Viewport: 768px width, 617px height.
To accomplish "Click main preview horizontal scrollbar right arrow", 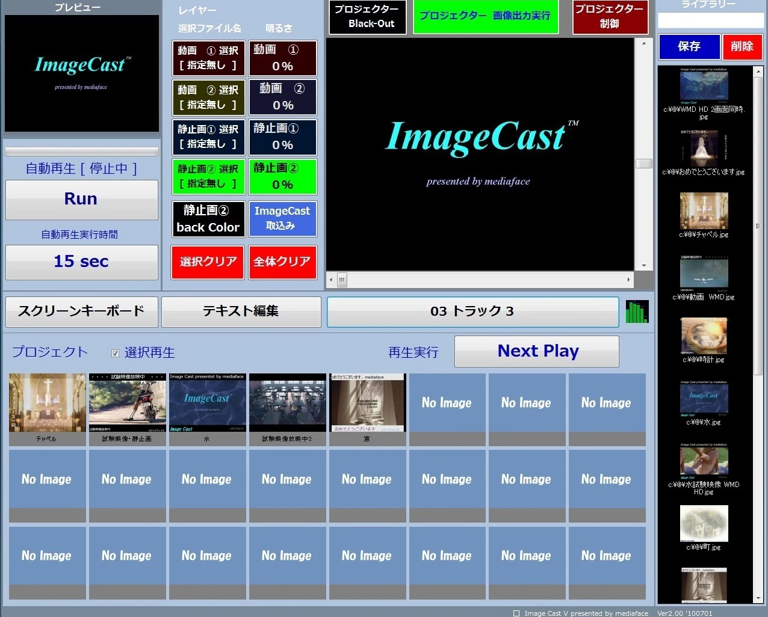I will tap(629, 280).
